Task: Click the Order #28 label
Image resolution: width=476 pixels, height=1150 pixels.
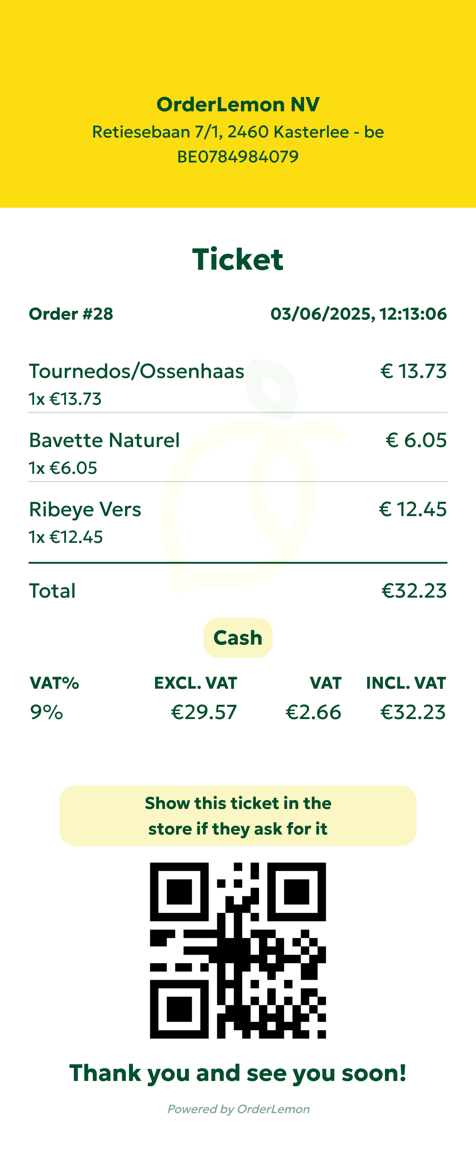Action: (x=71, y=314)
